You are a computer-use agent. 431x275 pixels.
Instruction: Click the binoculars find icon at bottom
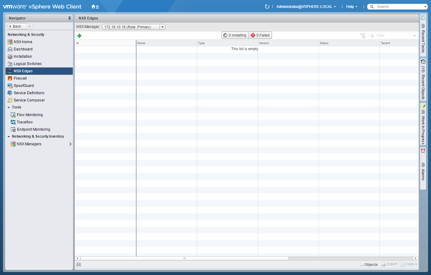tap(79, 264)
